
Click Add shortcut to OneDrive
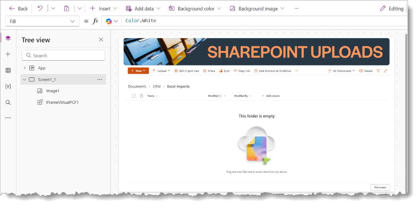[272, 71]
